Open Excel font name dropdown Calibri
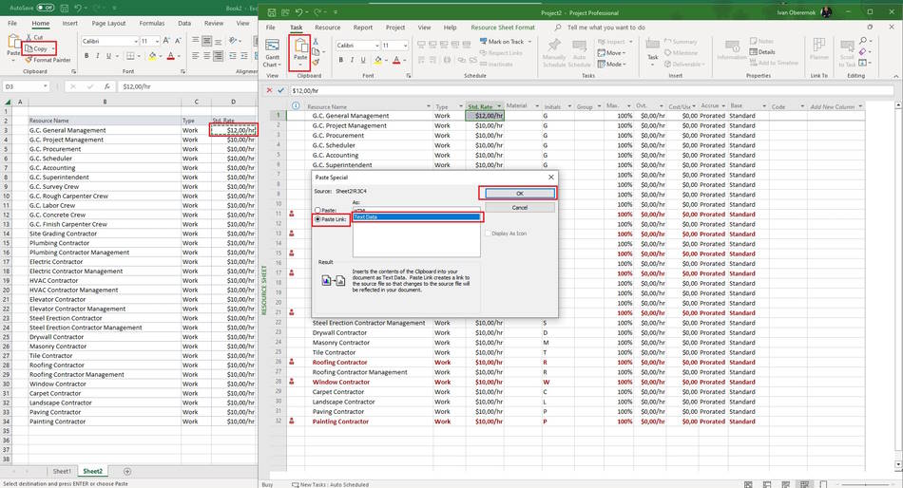903x488 pixels. pos(136,42)
